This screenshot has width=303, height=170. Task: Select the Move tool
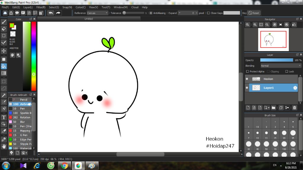click(x=4, y=51)
